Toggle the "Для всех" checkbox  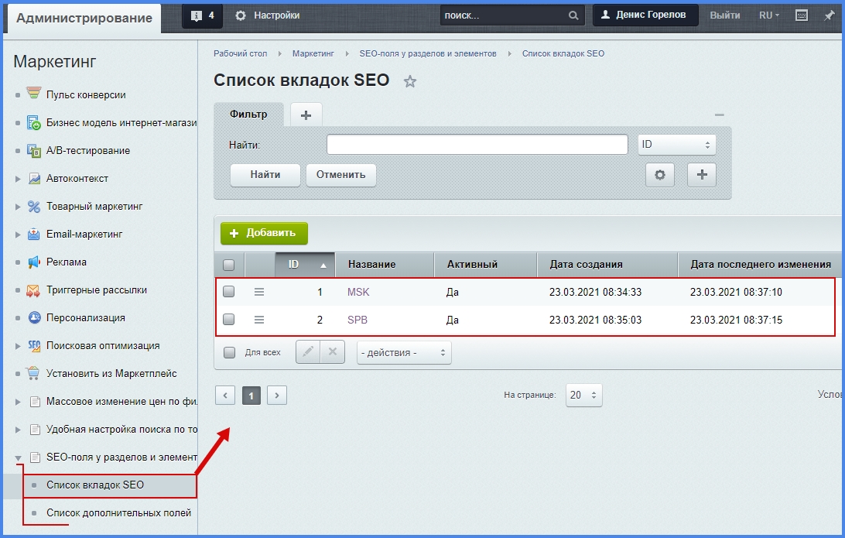[x=229, y=352]
